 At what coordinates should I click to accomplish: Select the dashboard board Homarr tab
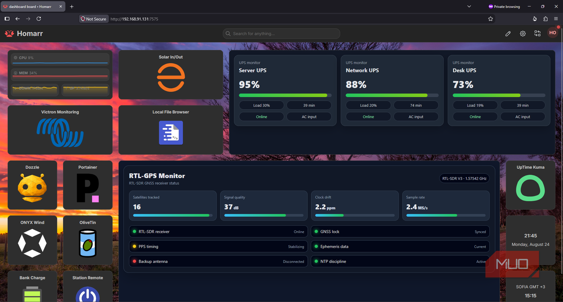coord(33,6)
